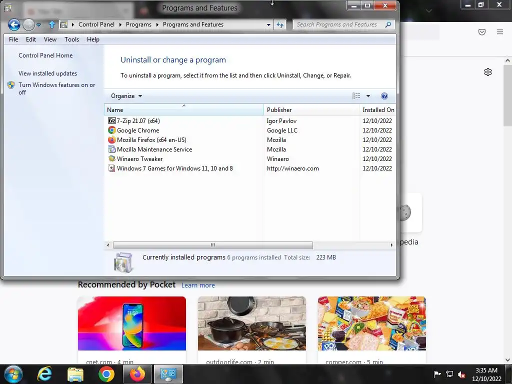
Task: Expand the arrow after Programs breadcrumb
Action: [x=157, y=24]
